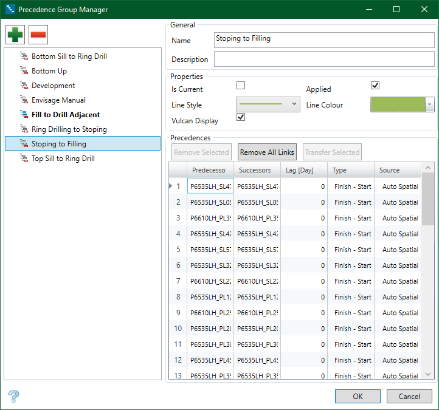Open the help question mark icon
This screenshot has height=410, width=439.
(14, 397)
